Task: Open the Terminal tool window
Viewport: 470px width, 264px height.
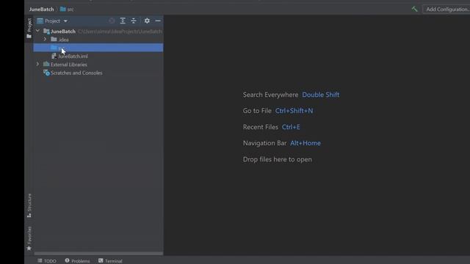Action: [110, 261]
